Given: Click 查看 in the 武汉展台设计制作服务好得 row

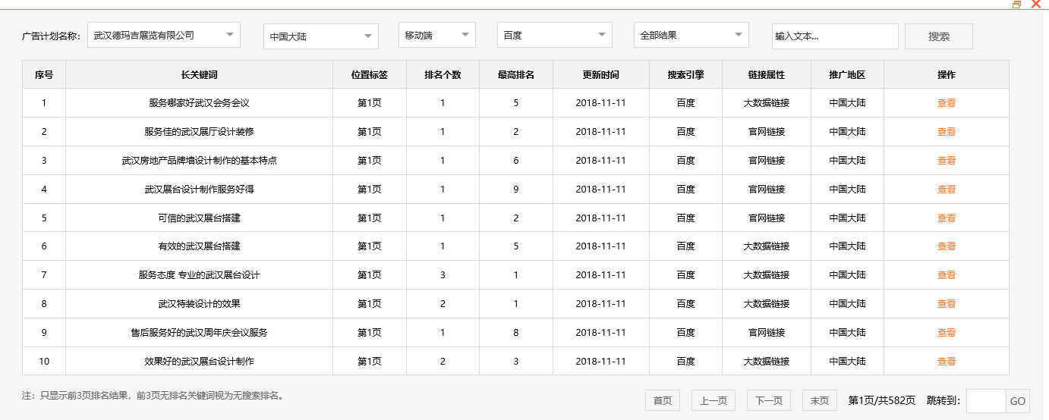Looking at the screenshot, I should click(947, 190).
